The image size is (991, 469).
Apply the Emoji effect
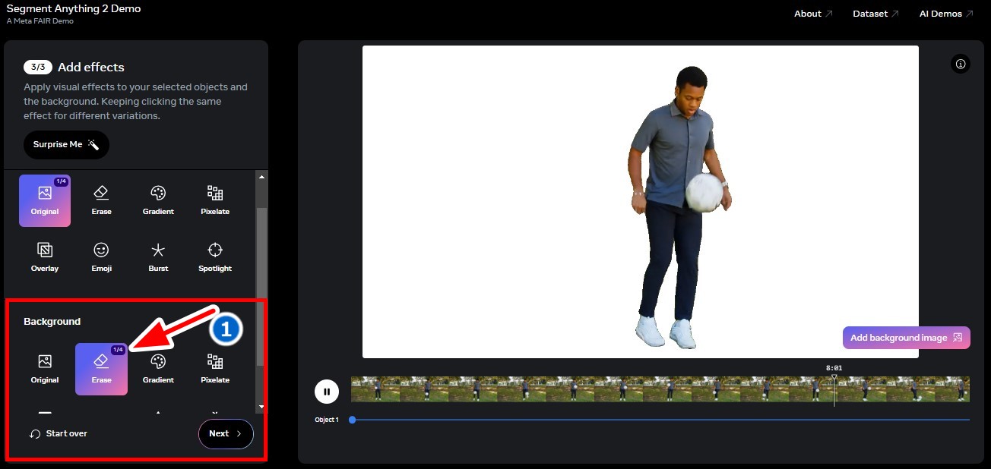(101, 257)
